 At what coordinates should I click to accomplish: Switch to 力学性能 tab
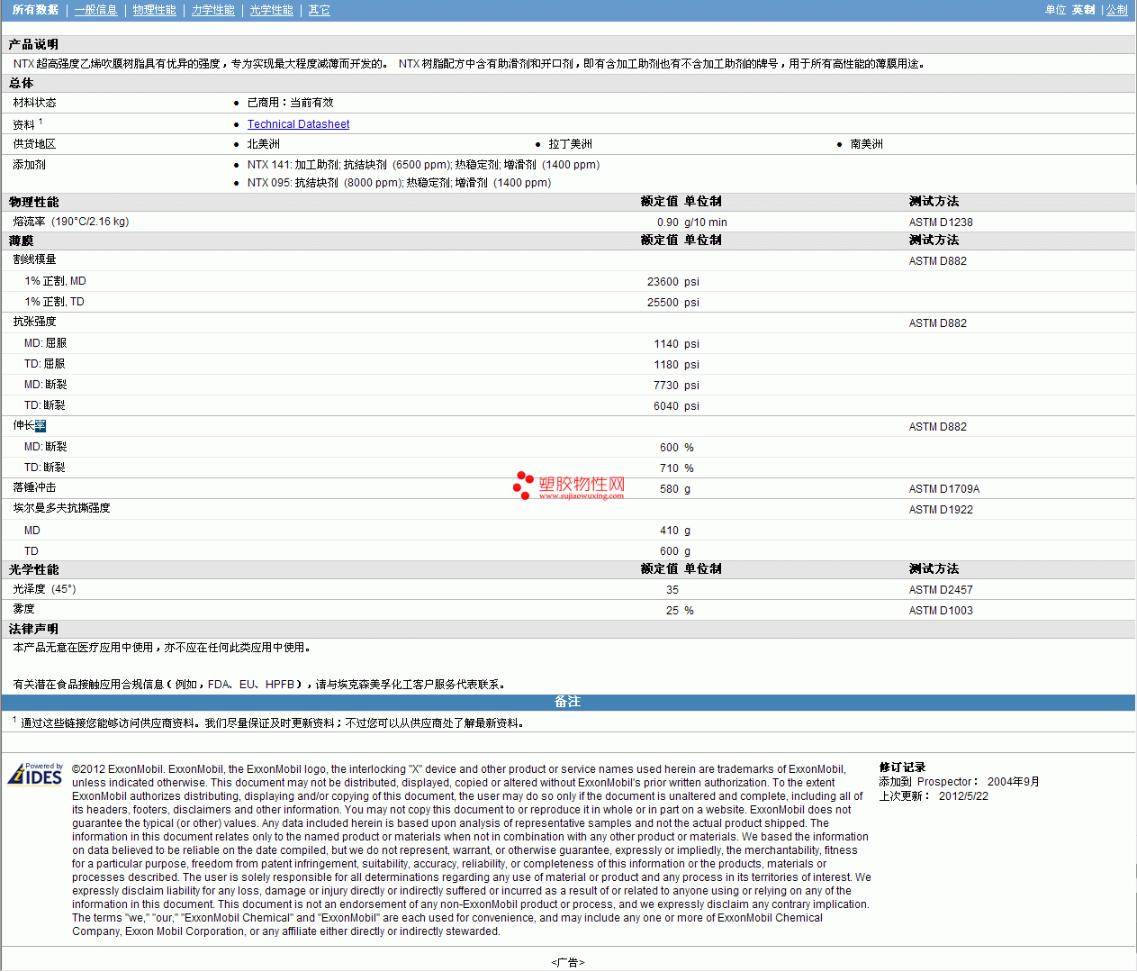pos(212,10)
